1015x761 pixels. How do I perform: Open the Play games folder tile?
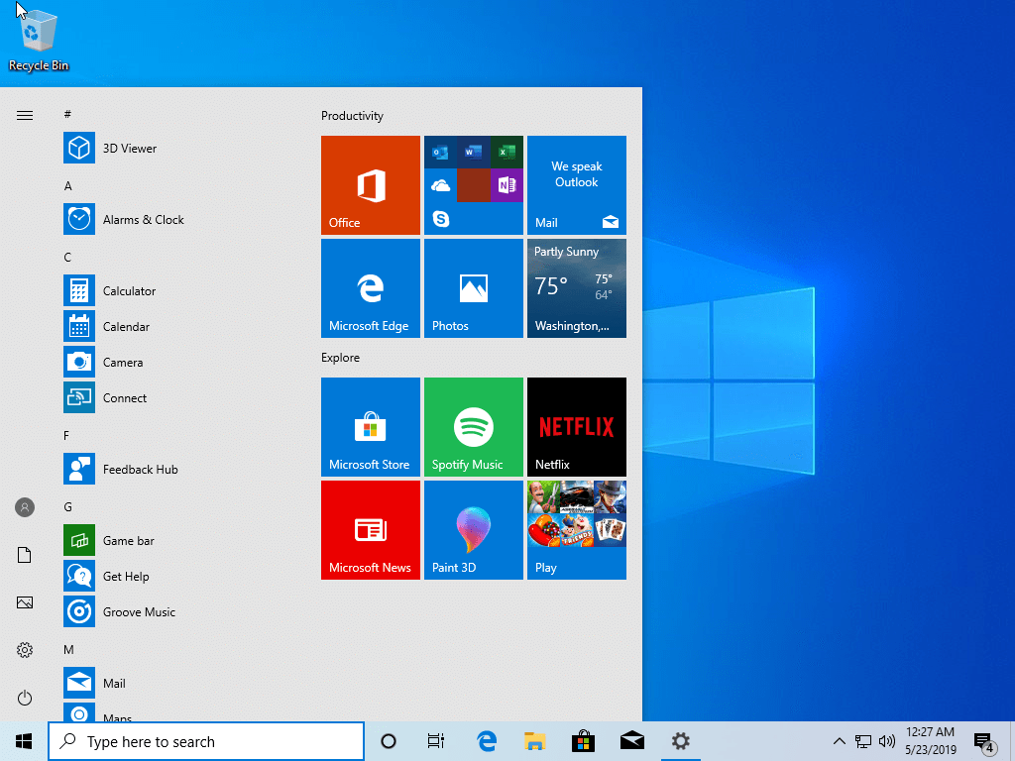tap(577, 530)
